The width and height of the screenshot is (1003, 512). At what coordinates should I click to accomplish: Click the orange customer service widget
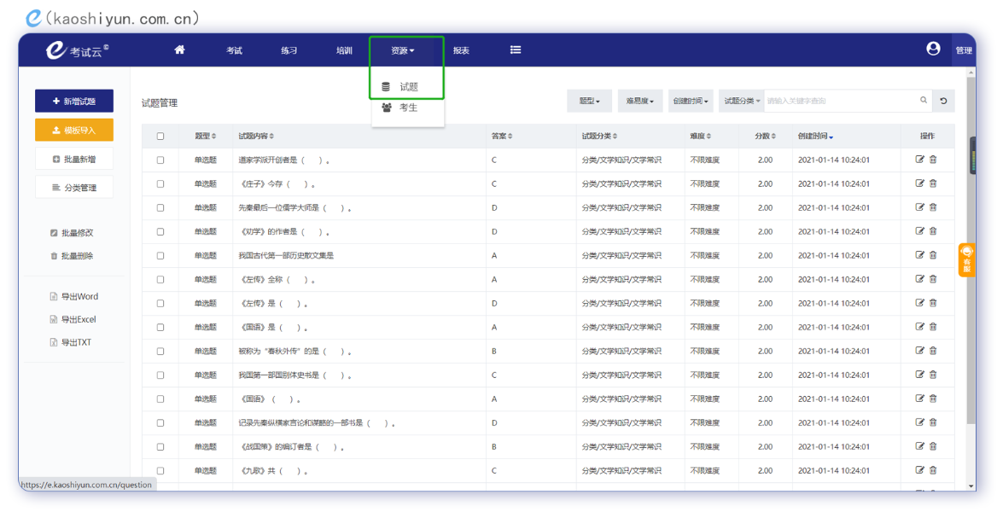966,260
